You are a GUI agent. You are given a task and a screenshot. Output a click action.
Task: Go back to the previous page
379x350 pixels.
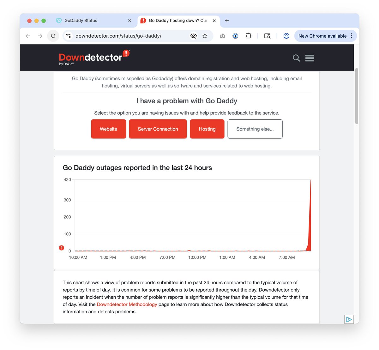tap(28, 36)
